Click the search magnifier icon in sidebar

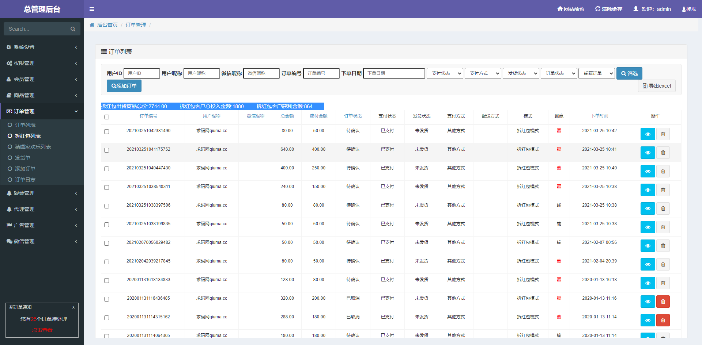click(x=73, y=29)
